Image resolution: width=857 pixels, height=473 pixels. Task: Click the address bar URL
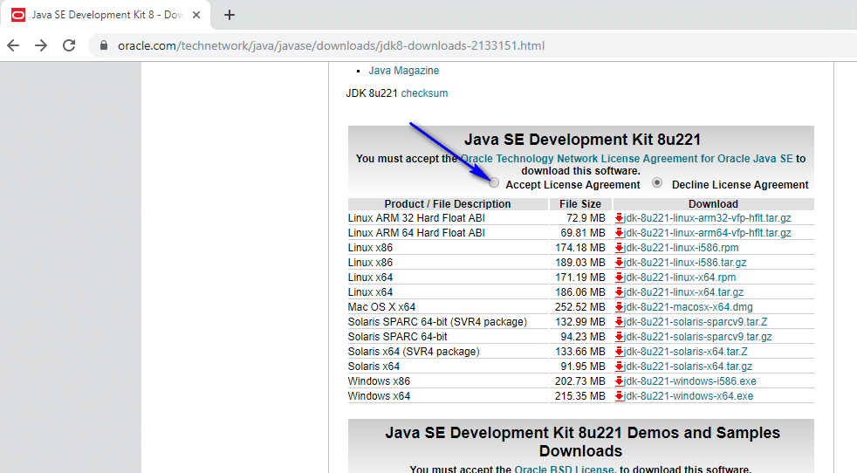331,45
